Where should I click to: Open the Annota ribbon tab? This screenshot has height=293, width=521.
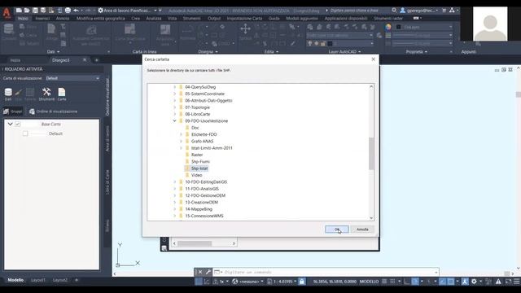(63, 18)
